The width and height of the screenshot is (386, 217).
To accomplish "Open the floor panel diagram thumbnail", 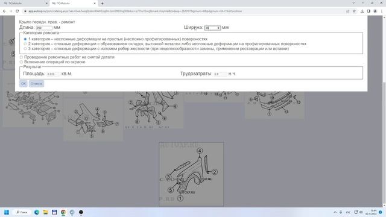I will pos(33,108).
